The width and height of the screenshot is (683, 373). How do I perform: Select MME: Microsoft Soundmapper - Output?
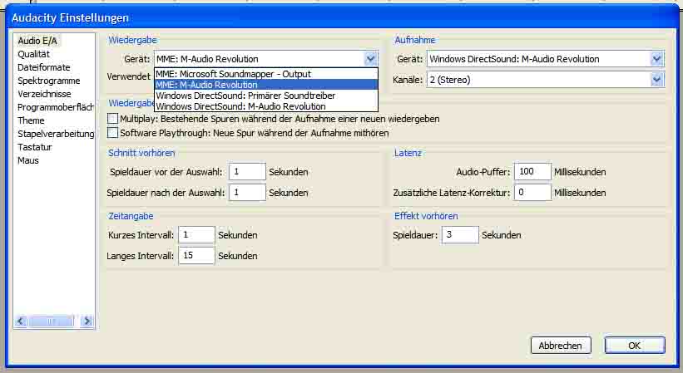coord(233,74)
